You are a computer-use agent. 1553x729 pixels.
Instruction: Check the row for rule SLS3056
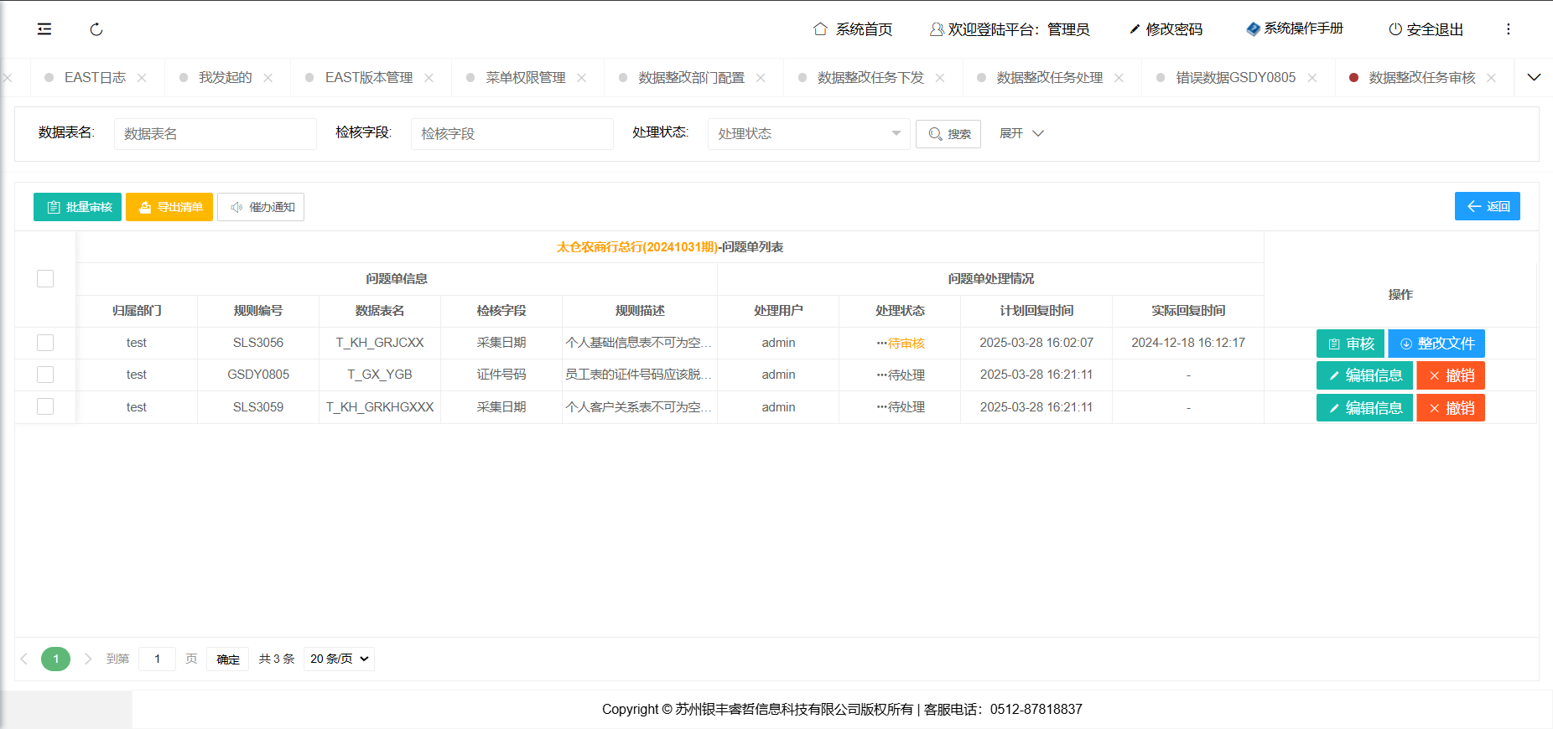(x=45, y=343)
